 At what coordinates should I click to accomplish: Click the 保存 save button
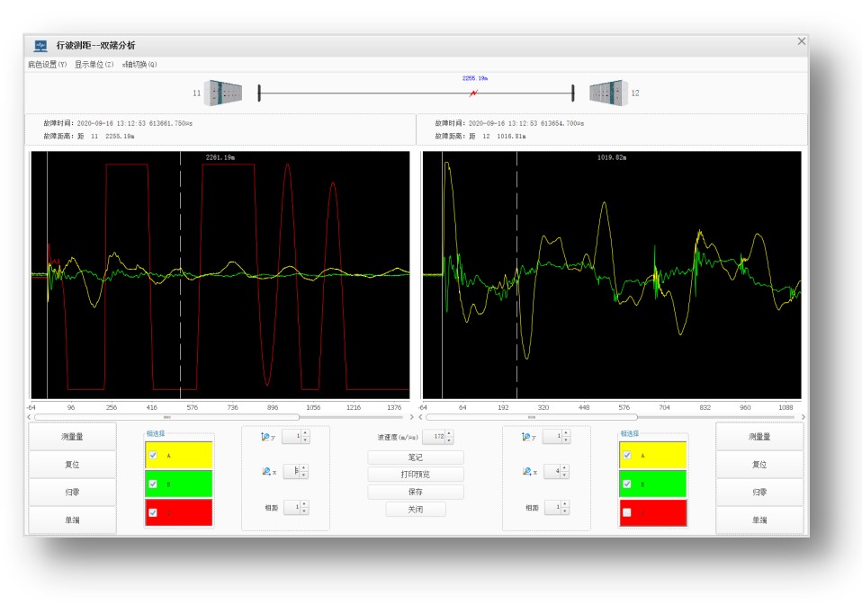coord(416,492)
